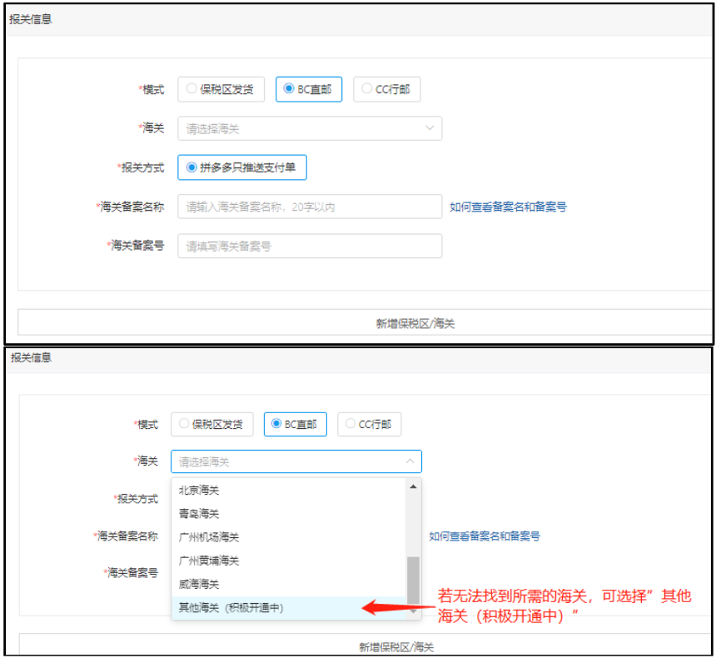Focus the 海关备案名称 text input
The width and height of the screenshot is (716, 658).
click(309, 207)
